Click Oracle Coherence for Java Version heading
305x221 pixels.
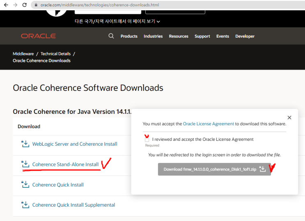[72, 112]
